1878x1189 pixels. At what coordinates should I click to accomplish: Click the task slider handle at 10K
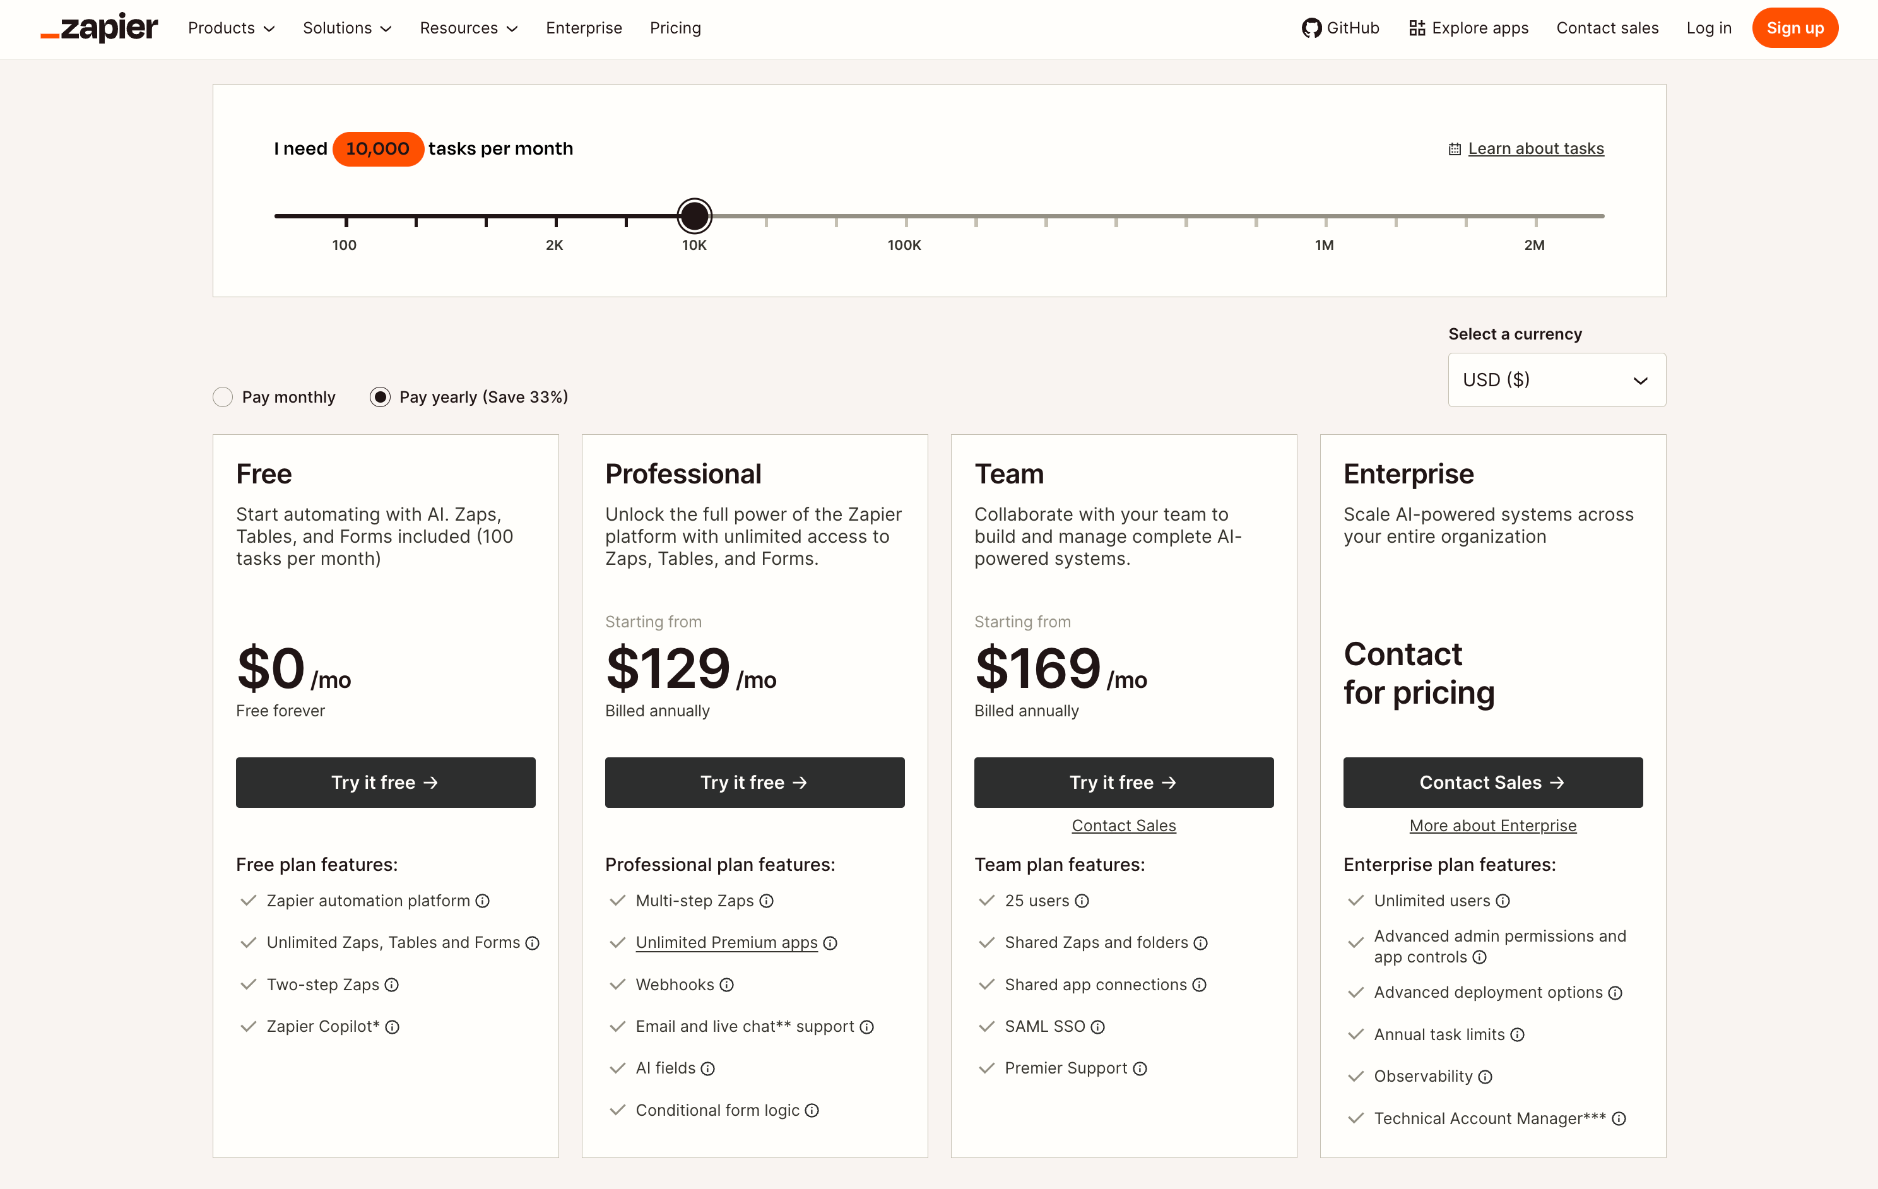click(x=694, y=216)
